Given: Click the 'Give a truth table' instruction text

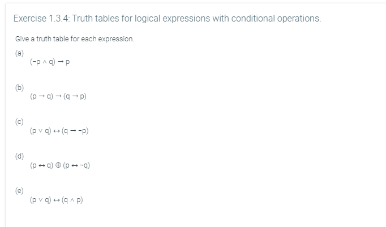Looking at the screenshot, I should (x=75, y=39).
